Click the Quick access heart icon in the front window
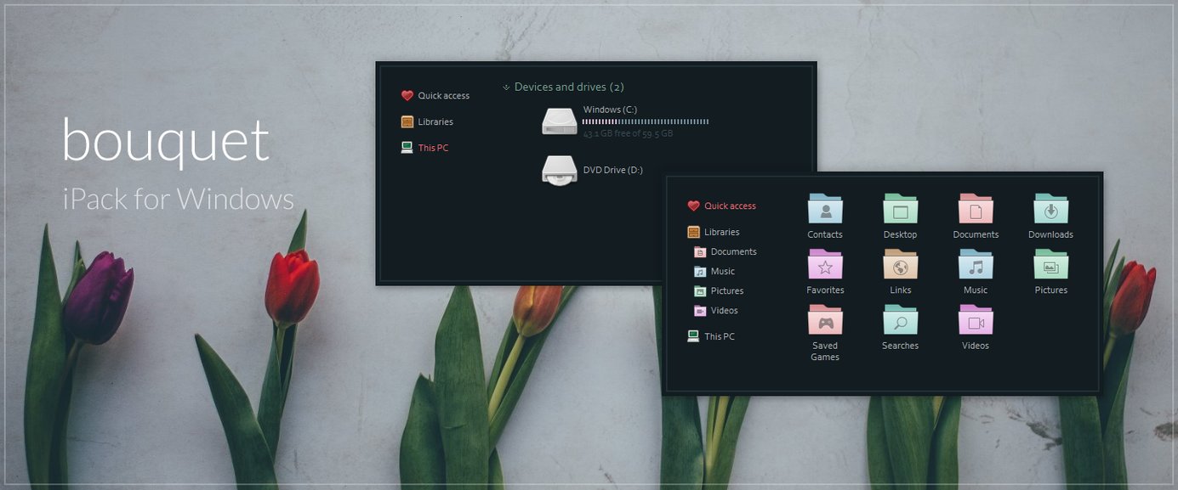This screenshot has width=1178, height=490. [x=693, y=206]
